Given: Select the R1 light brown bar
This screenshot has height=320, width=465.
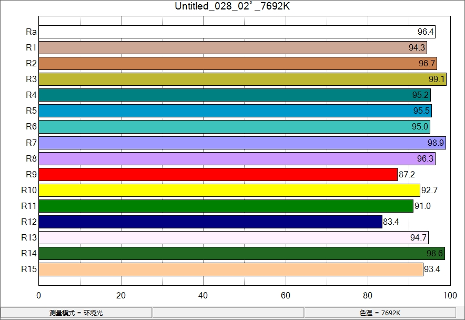Looking at the screenshot, I should point(232,48).
